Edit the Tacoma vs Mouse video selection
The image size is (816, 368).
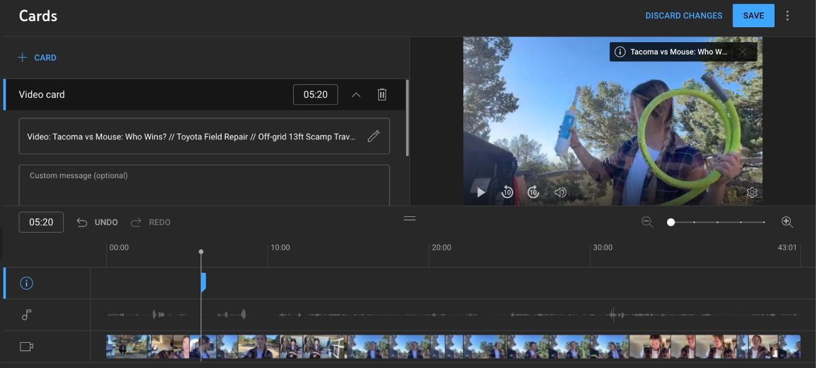[373, 136]
